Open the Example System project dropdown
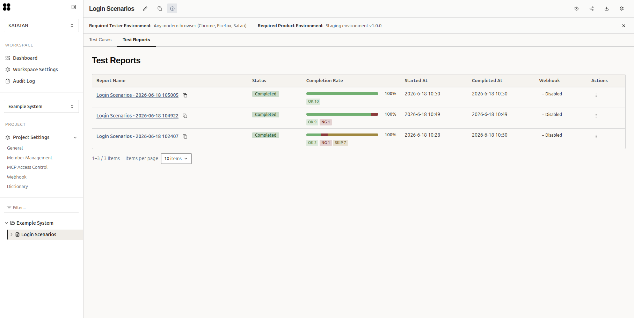 coord(41,106)
